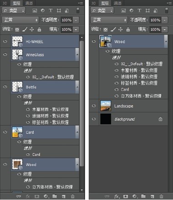The image size is (173, 200).
Task: Filter adjustment layers icon in right panel
Action: click(x=132, y=10)
